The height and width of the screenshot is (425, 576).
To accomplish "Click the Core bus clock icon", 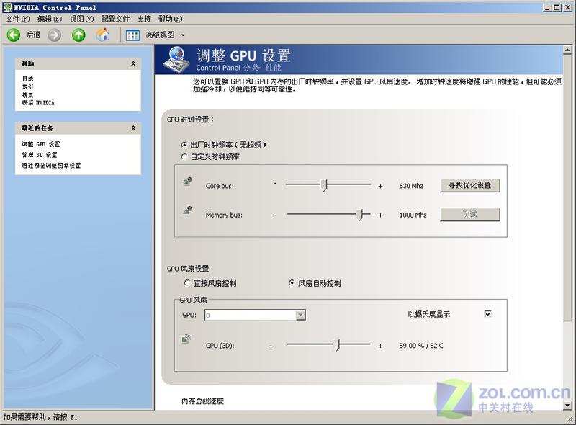I will coord(187,181).
